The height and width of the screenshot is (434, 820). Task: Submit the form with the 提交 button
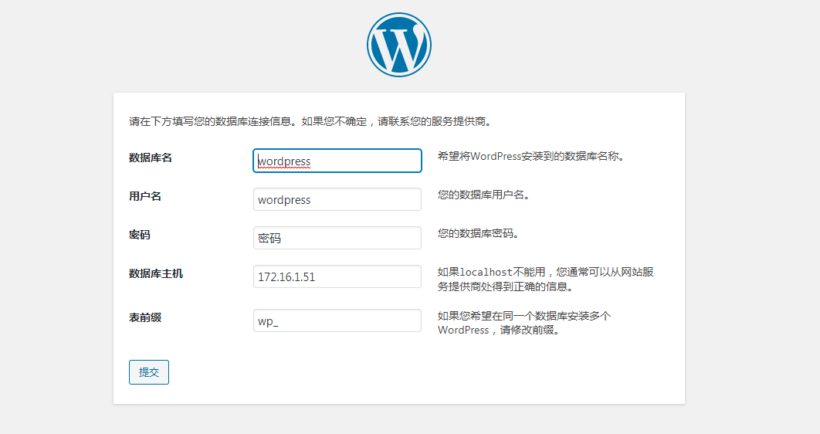tap(149, 372)
